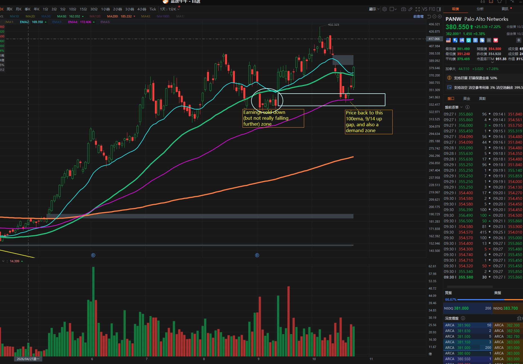This screenshot has height=364, width=523.
Task: Click the blue price tag badge
Action: tap(482, 40)
